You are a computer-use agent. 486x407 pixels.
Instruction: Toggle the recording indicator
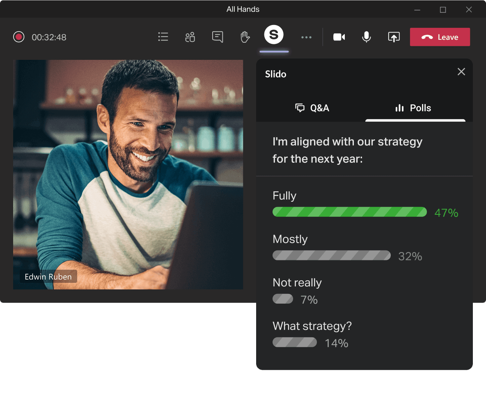pyautogui.click(x=18, y=37)
